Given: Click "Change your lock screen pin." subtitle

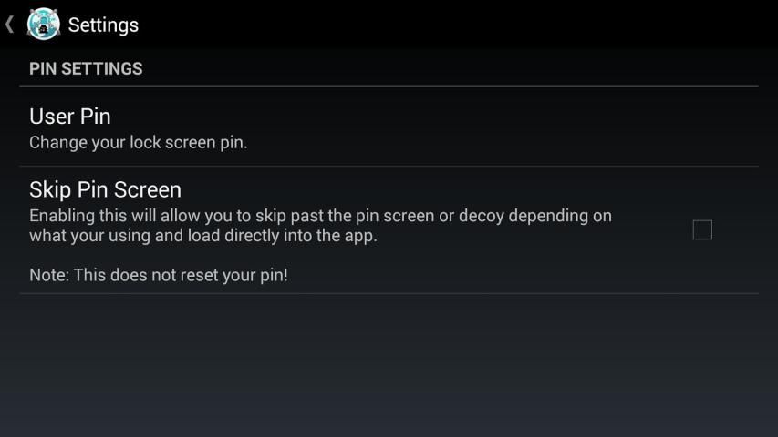Looking at the screenshot, I should 139,143.
